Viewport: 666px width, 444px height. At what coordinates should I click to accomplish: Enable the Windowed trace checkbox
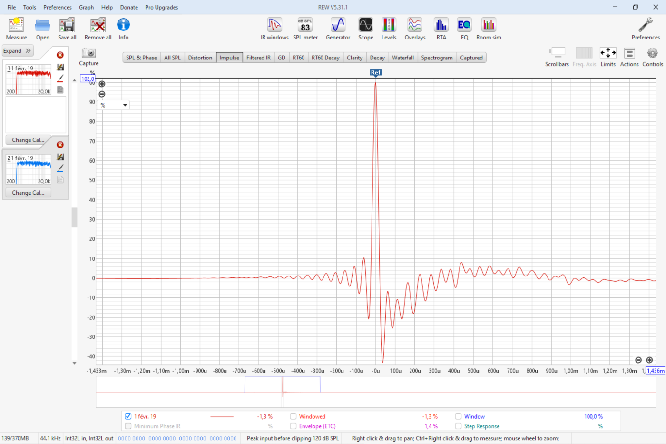tap(294, 416)
